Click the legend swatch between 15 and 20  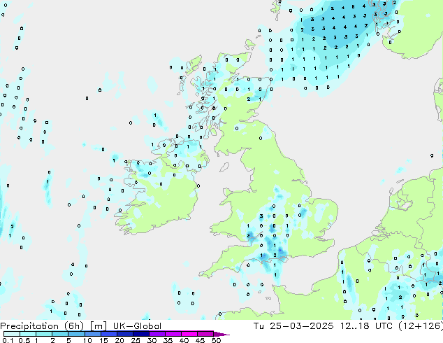click(x=109, y=334)
